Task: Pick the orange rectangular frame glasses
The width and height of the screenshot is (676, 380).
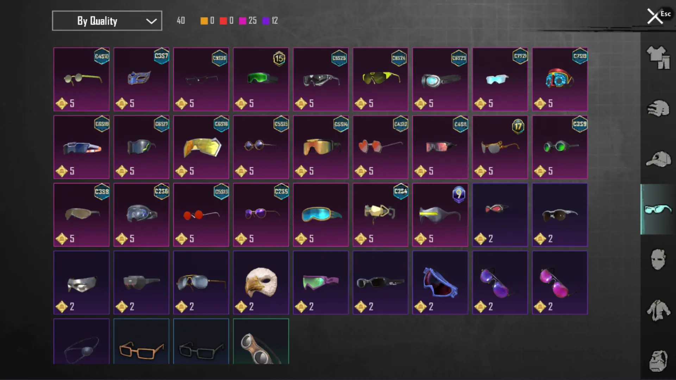Action: coord(141,341)
